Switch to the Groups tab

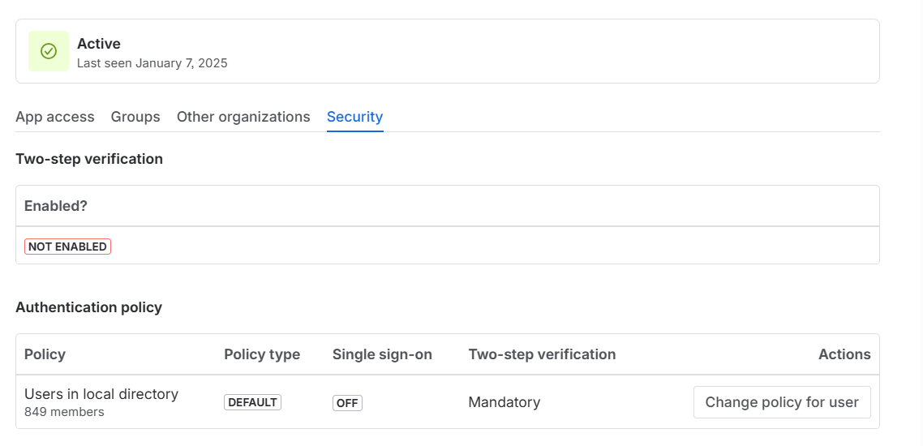click(135, 117)
